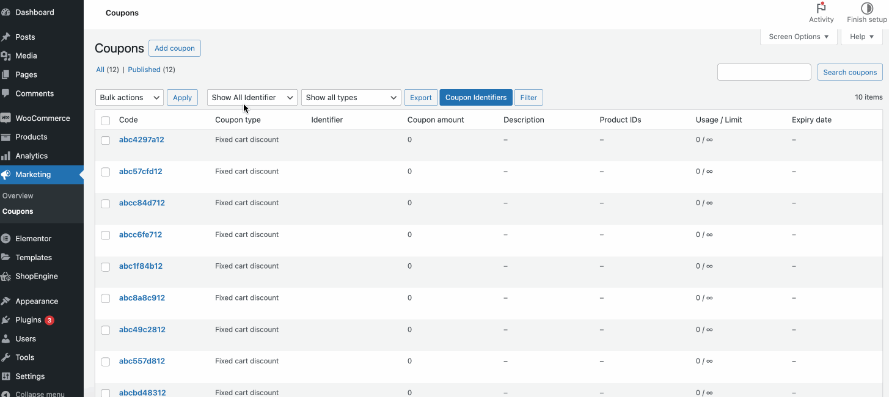The height and width of the screenshot is (397, 889).
Task: Click the ShopEngine icon in sidebar
Action: pos(5,276)
